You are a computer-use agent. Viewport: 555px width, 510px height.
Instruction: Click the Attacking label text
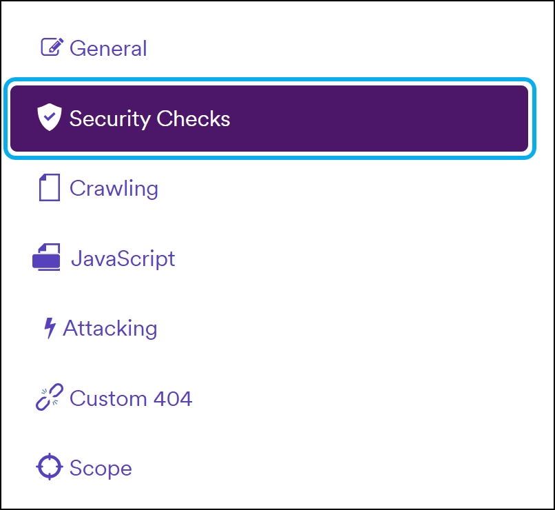pos(110,329)
